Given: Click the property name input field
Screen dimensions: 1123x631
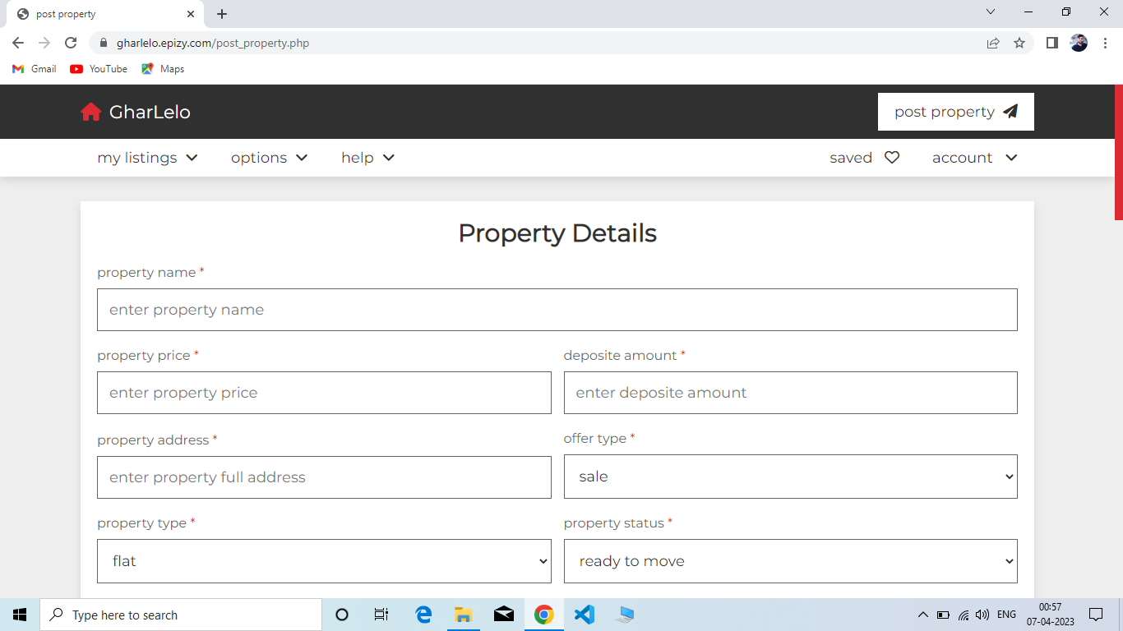Looking at the screenshot, I should [557, 310].
